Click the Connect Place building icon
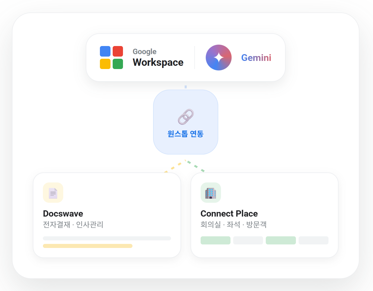 tap(211, 192)
